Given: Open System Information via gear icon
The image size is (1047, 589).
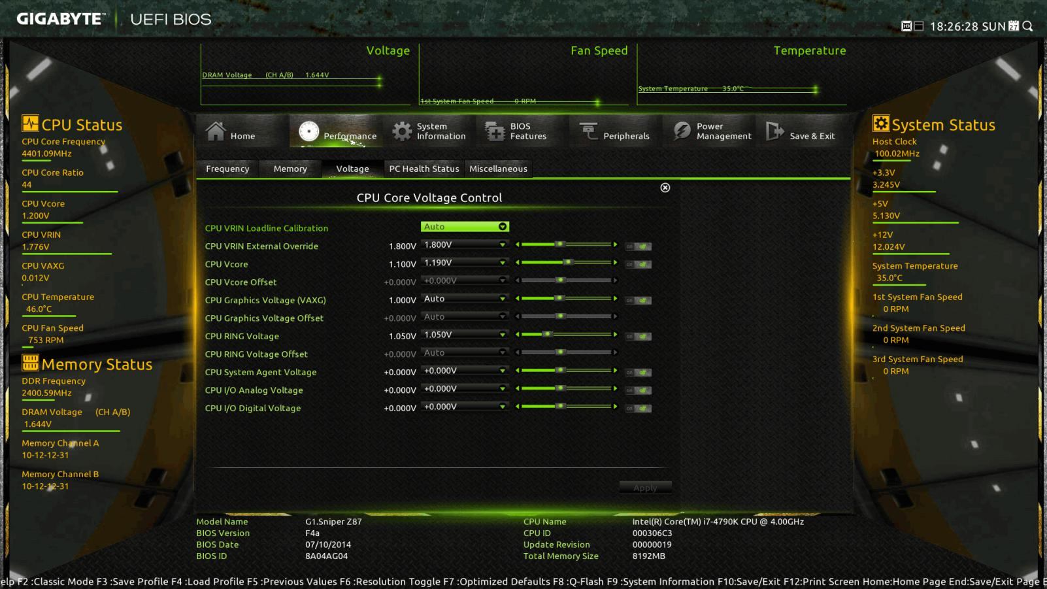Looking at the screenshot, I should (x=401, y=131).
